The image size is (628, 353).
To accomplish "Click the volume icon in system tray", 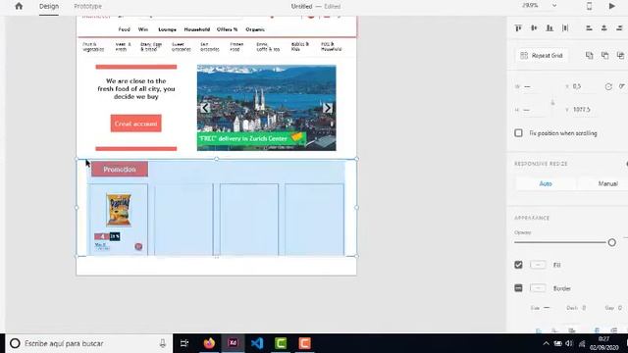I will click(569, 344).
